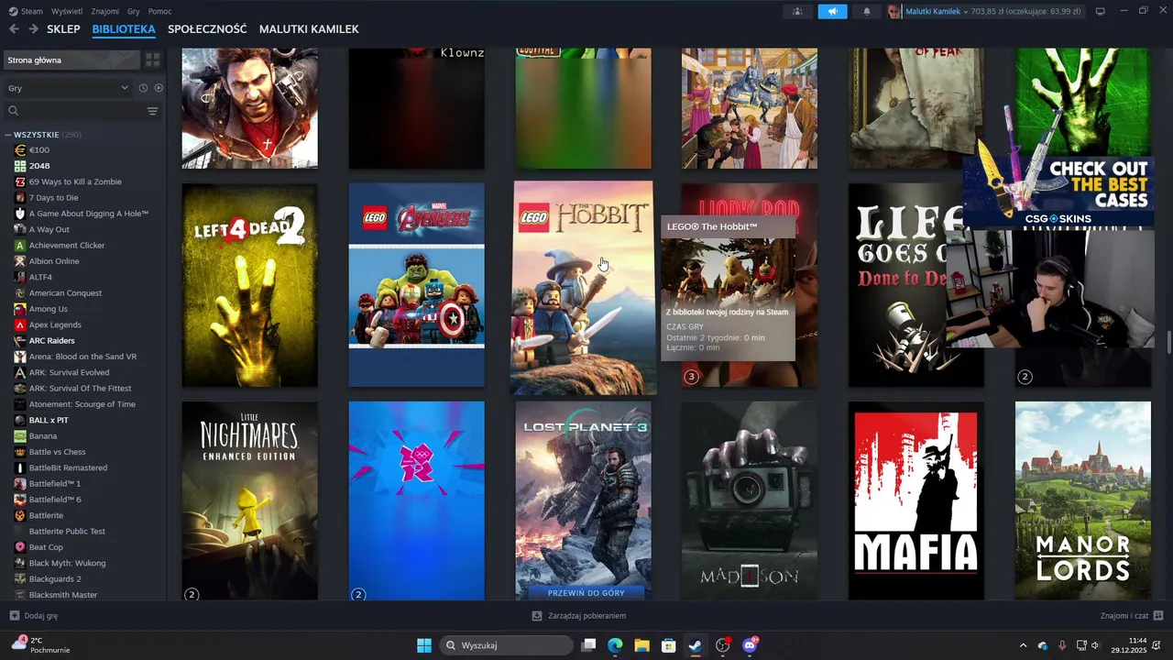Open the Little Nightmares Enhanced Edition cover

click(x=249, y=500)
